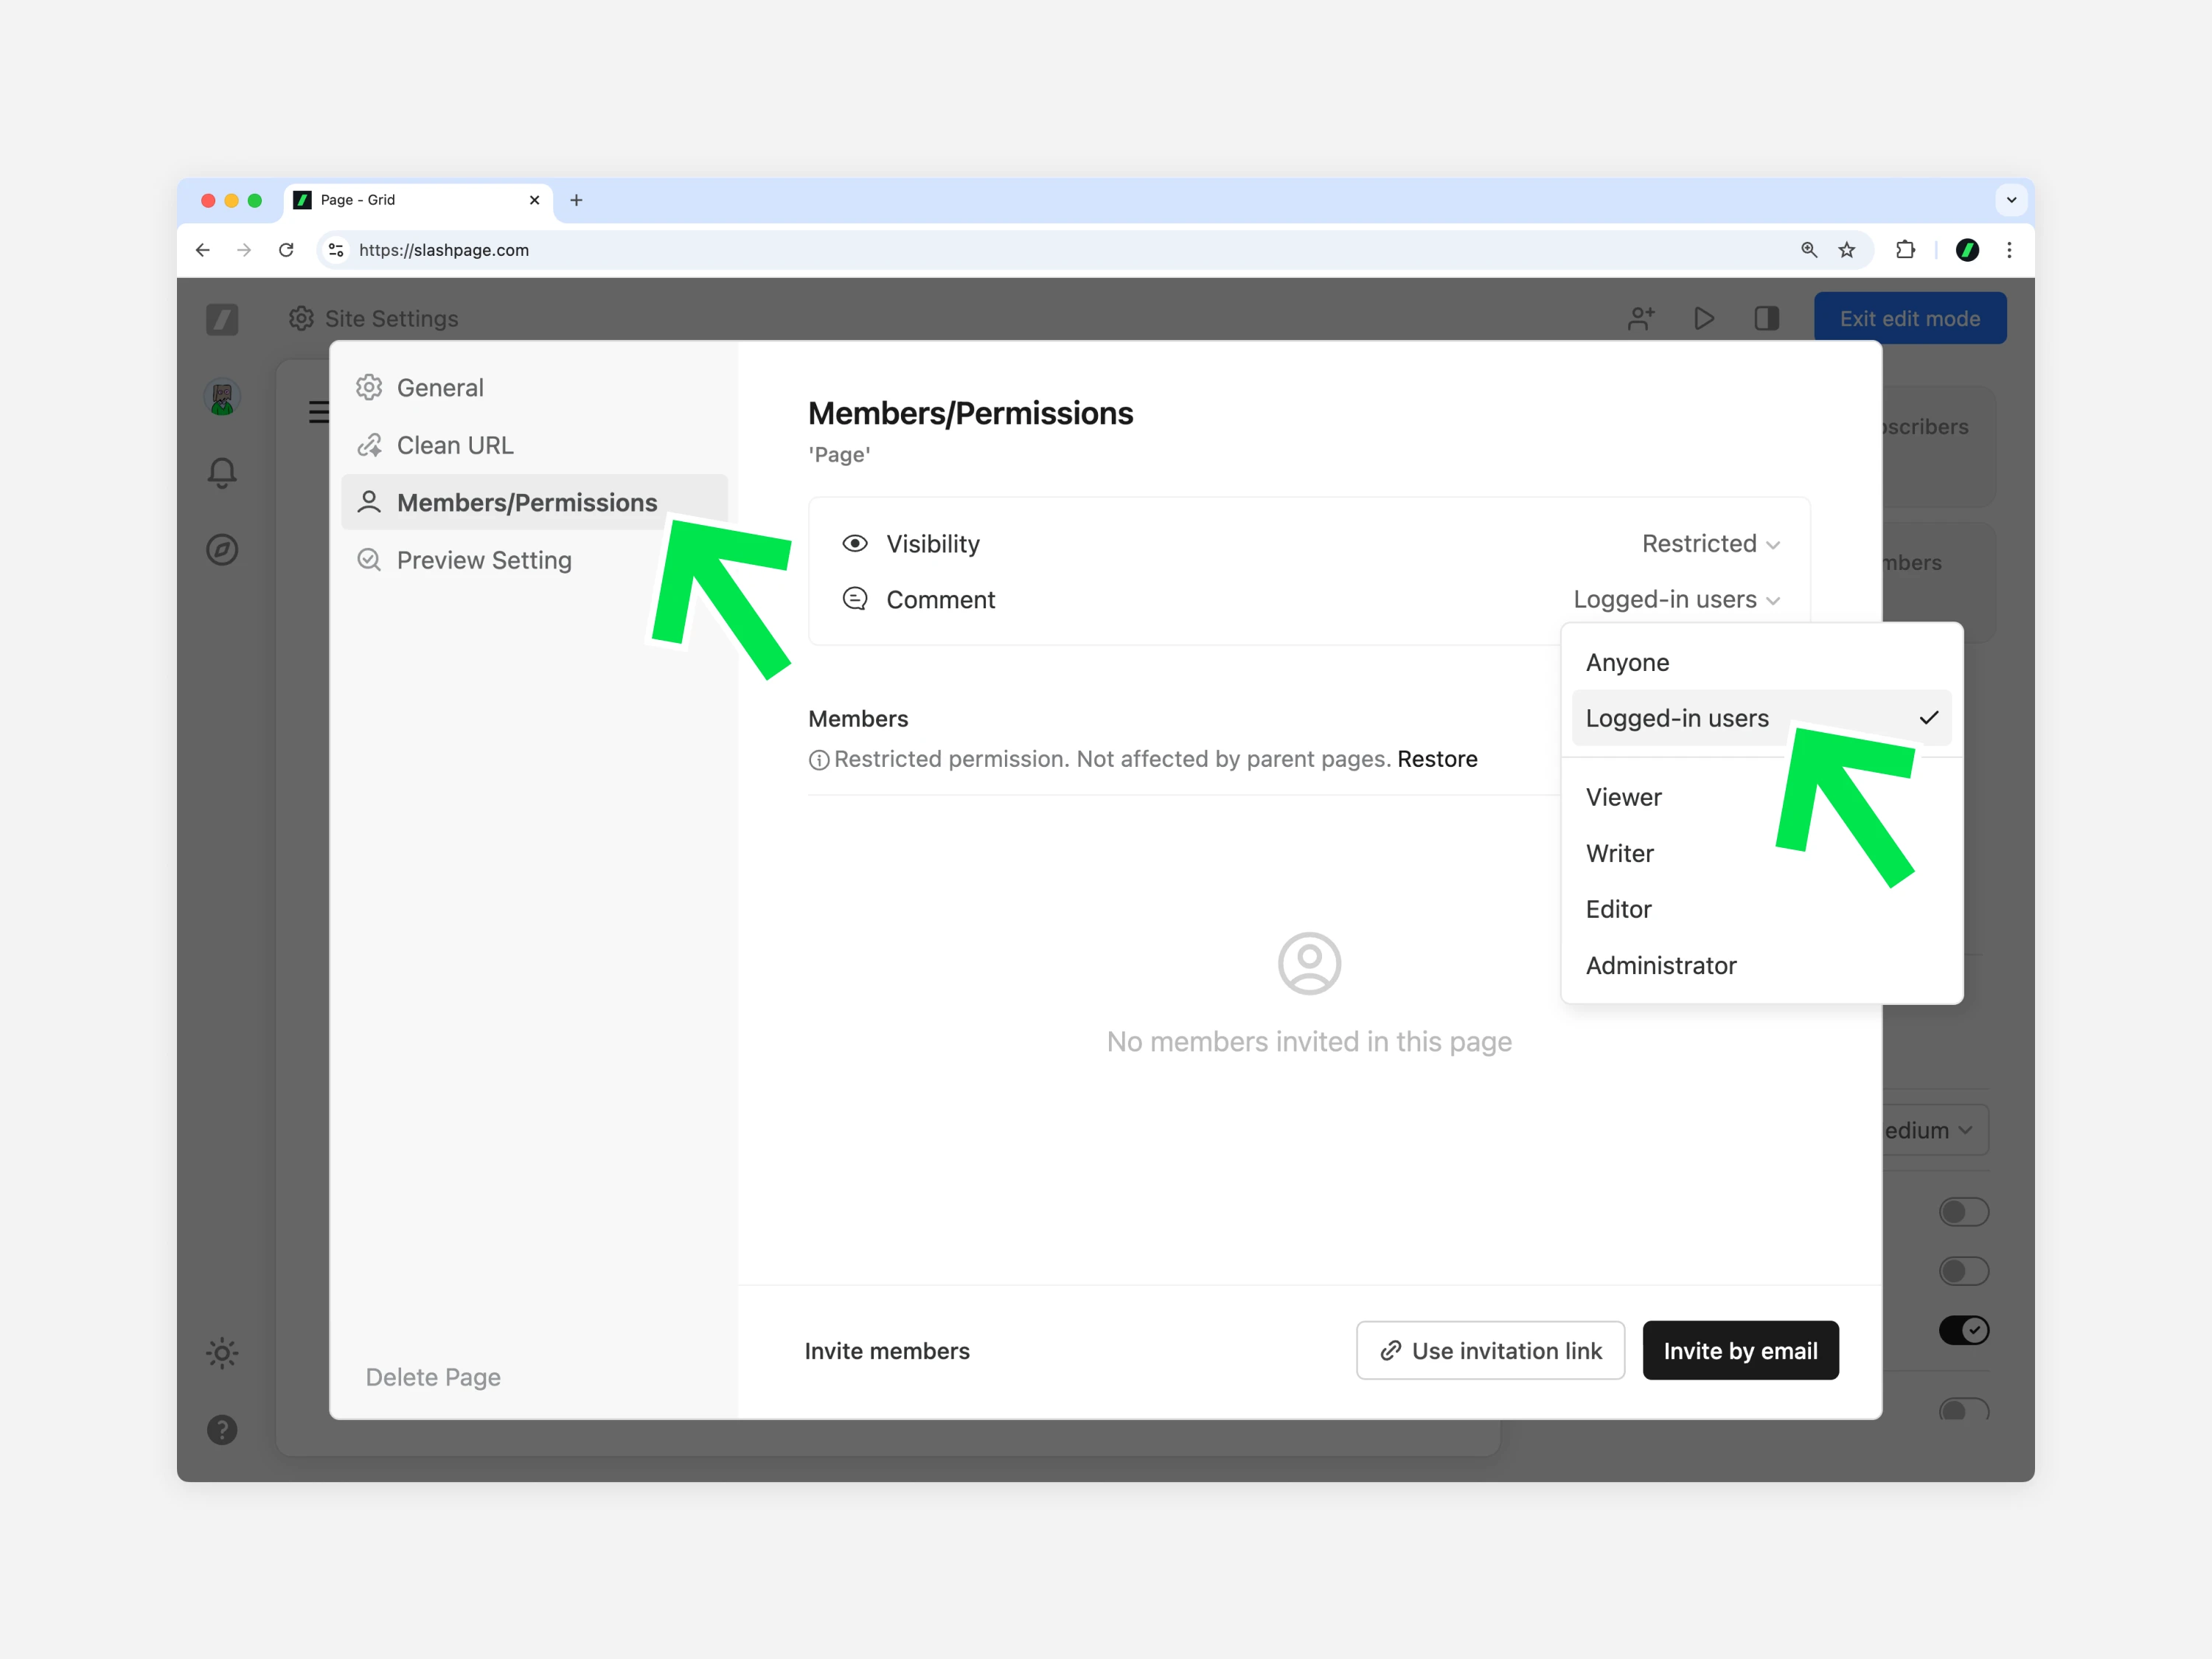Viewport: 2212px width, 1659px height.
Task: Select the Members/Permissions section
Action: tap(535, 502)
